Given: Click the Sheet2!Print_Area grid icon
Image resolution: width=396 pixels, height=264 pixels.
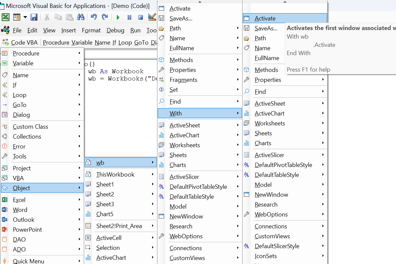Looking at the screenshot, I should [88, 226].
